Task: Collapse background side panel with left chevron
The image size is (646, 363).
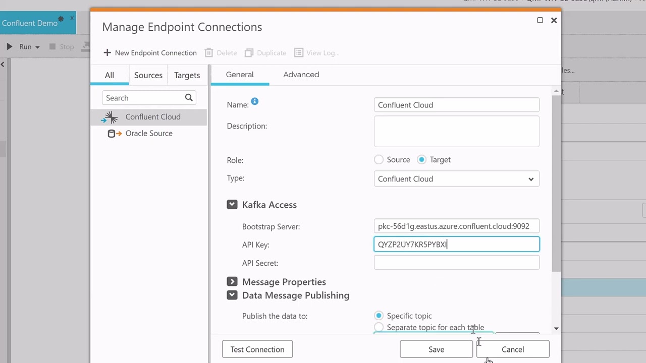Action: click(x=3, y=64)
